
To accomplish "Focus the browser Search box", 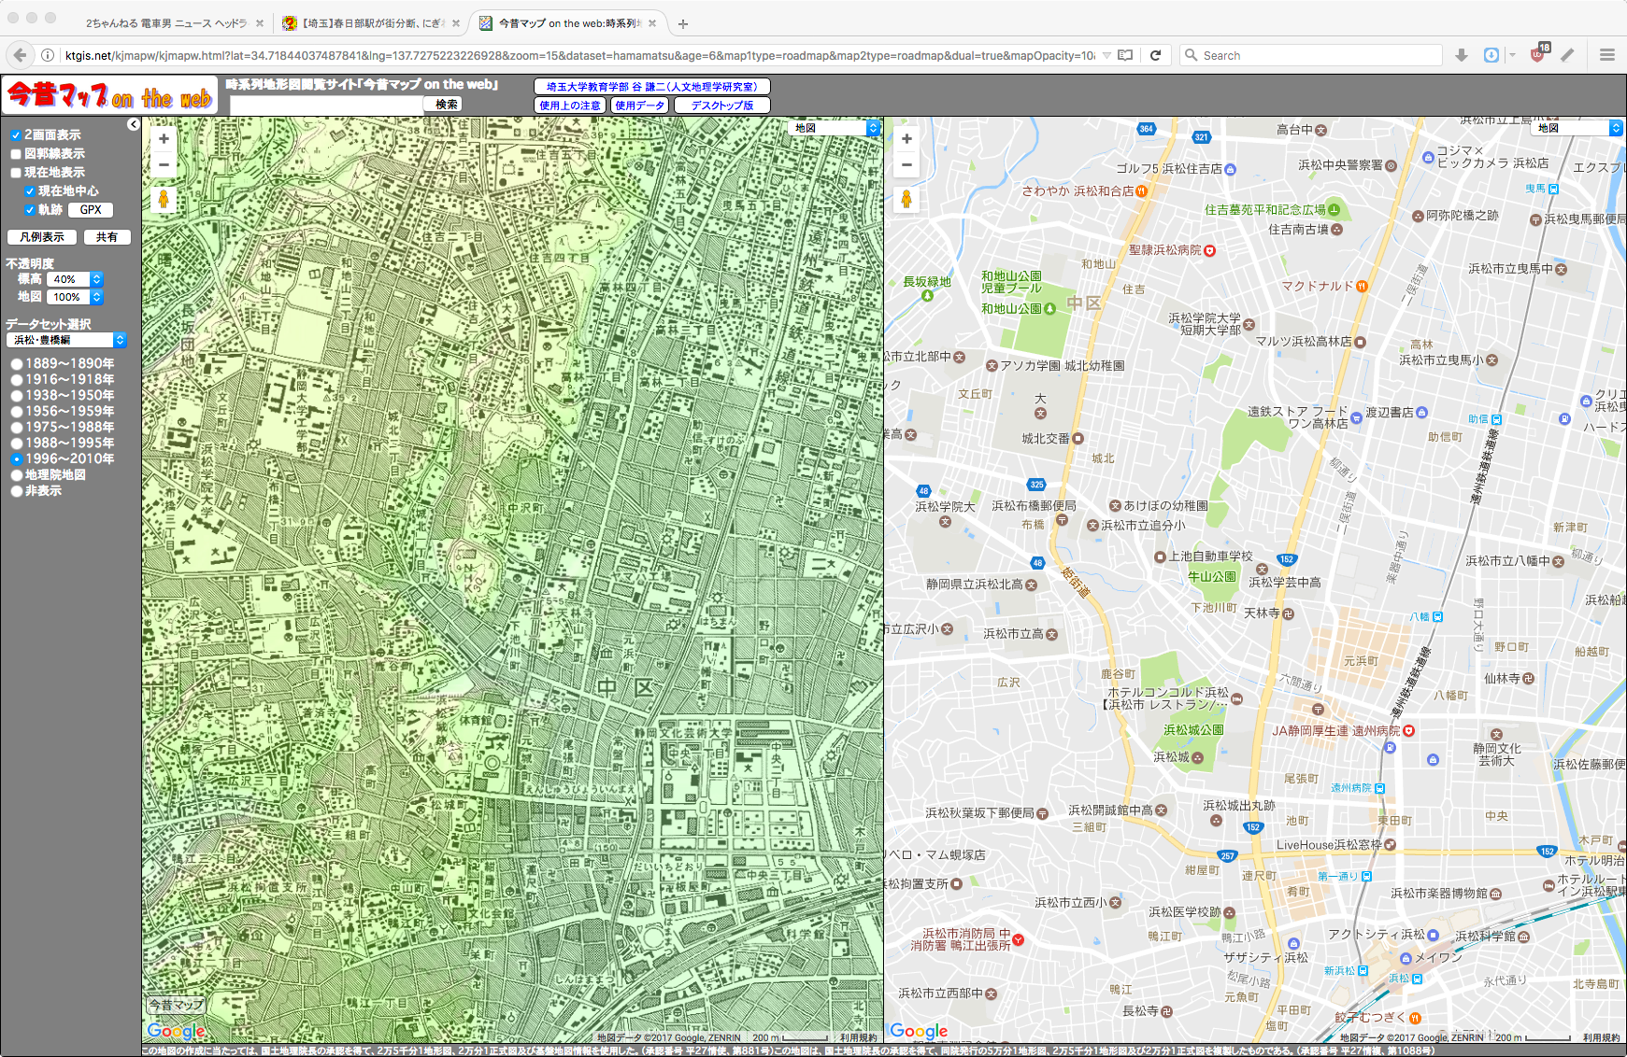I will 1311,55.
